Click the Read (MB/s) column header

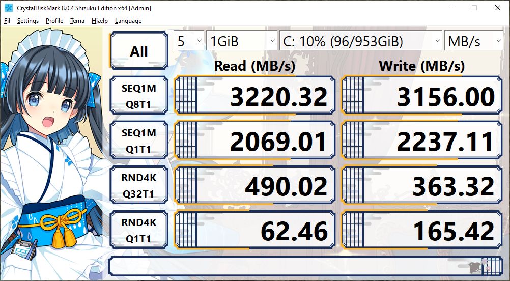click(254, 66)
